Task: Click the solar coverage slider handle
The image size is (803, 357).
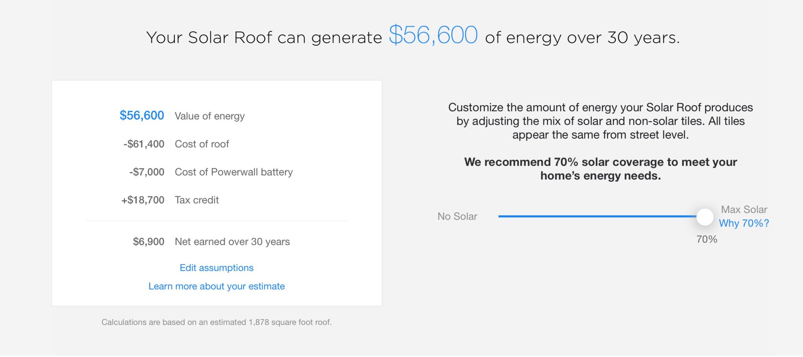Action: [705, 217]
